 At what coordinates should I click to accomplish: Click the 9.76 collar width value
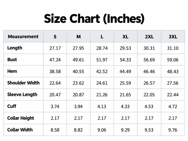[x=173, y=130]
